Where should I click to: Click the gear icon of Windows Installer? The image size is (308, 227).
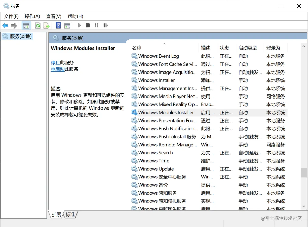tap(134, 80)
